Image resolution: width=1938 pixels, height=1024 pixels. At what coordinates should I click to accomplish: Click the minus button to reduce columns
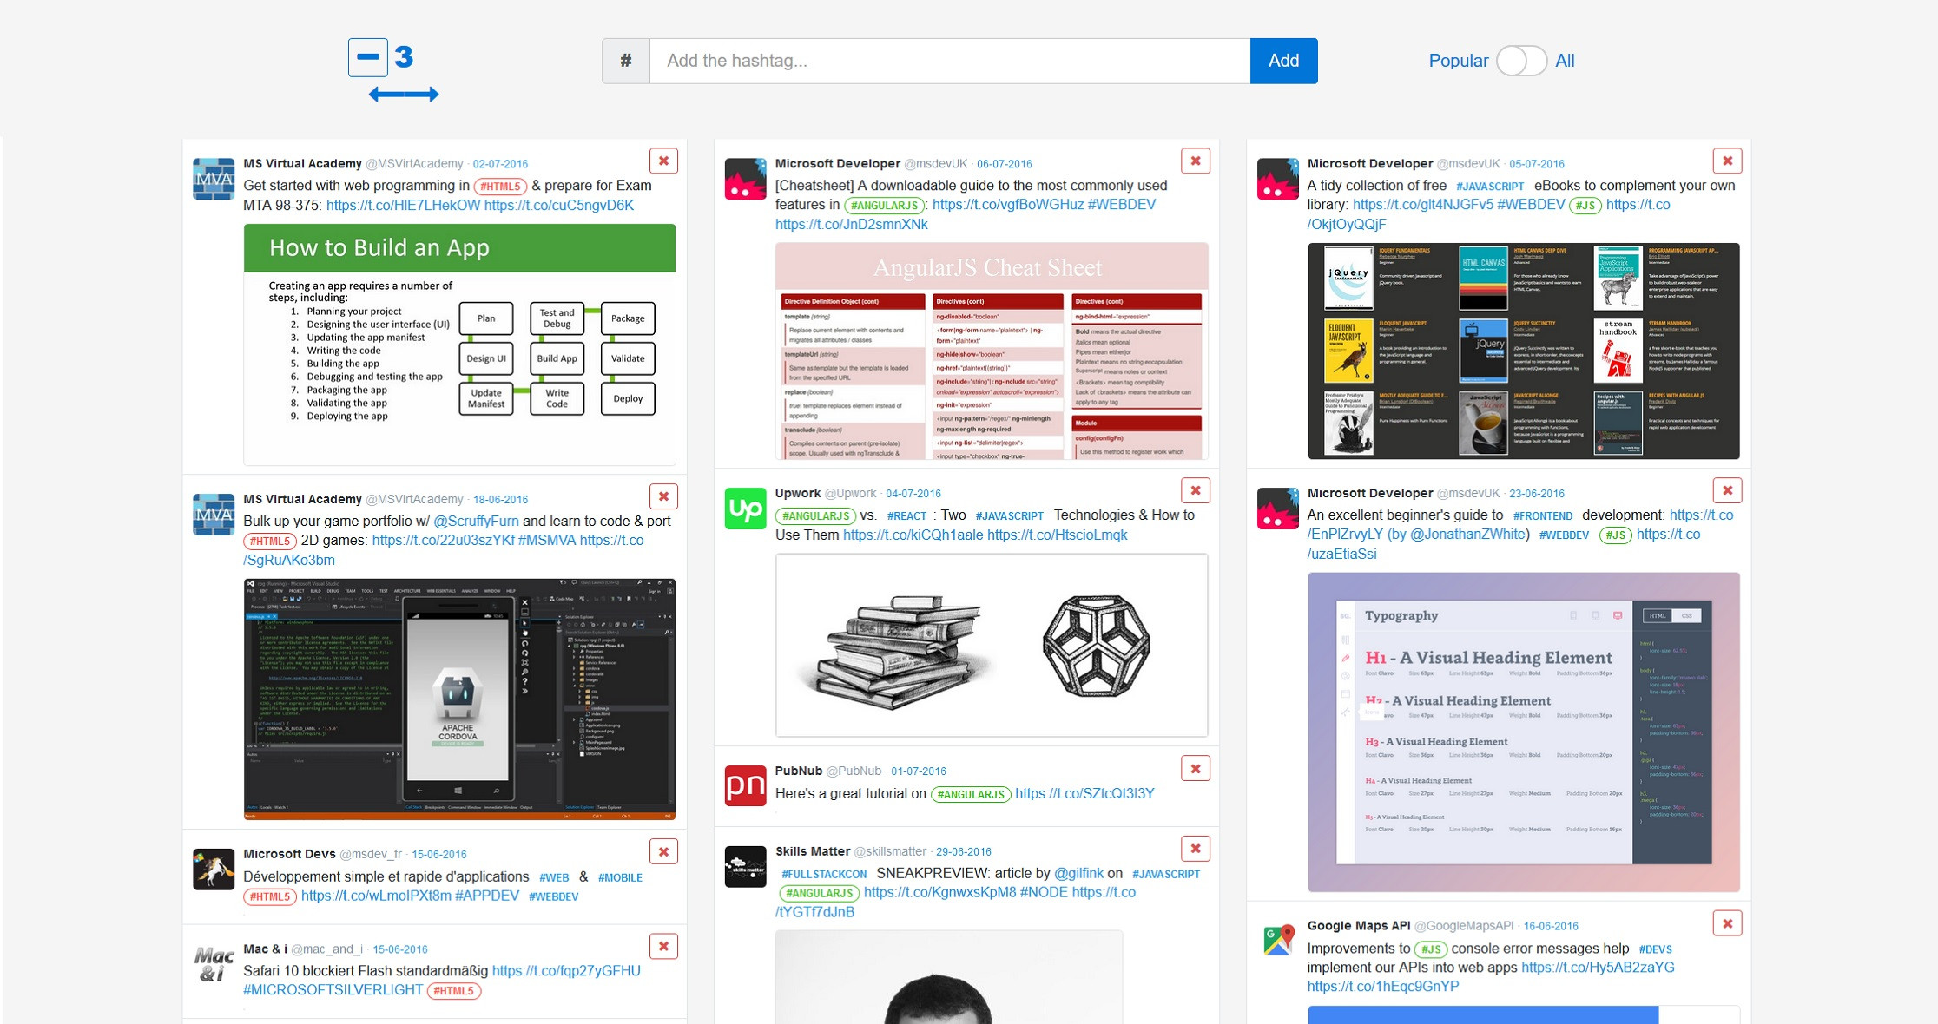click(368, 57)
